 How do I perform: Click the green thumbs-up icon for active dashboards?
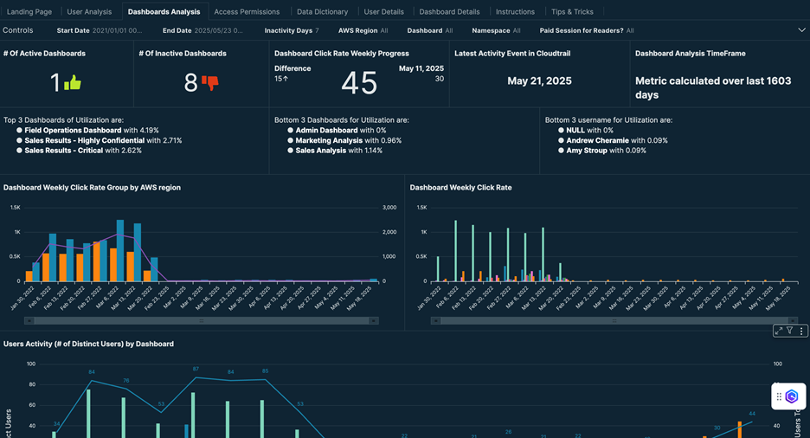[73, 82]
